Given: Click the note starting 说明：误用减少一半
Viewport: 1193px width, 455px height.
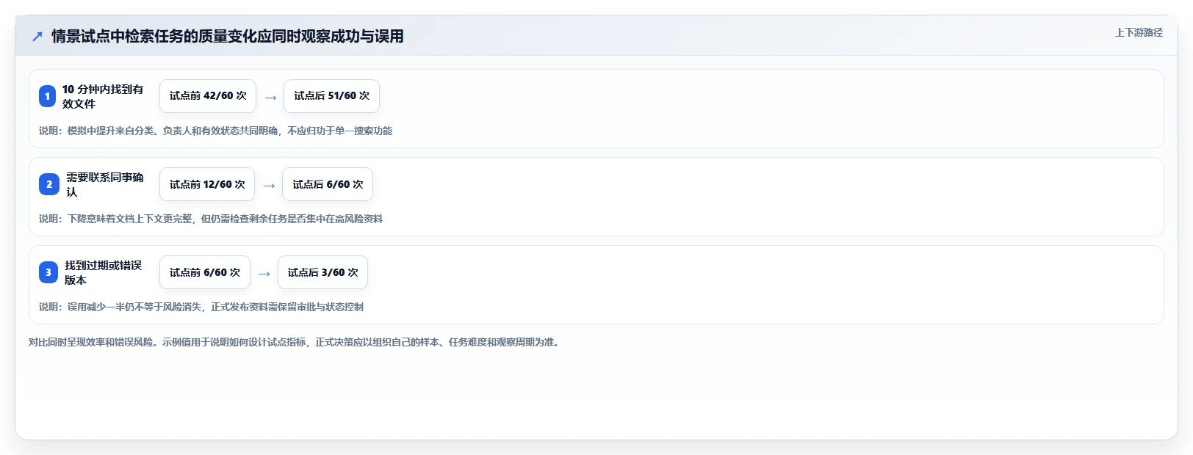Looking at the screenshot, I should pyautogui.click(x=201, y=307).
